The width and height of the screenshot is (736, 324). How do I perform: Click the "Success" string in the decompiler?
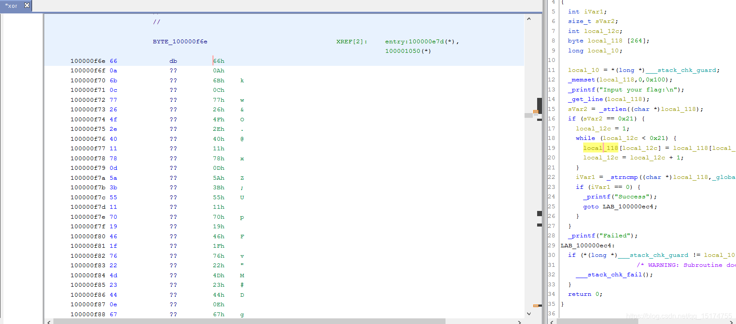(x=632, y=197)
